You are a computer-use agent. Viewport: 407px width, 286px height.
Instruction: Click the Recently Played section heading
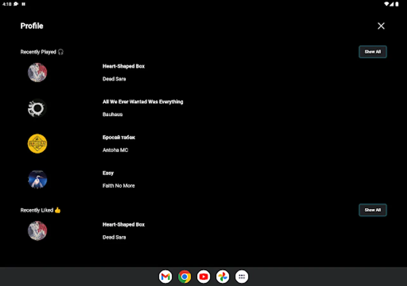click(x=38, y=52)
